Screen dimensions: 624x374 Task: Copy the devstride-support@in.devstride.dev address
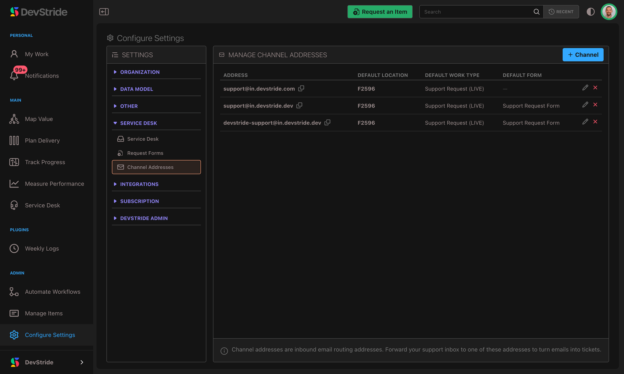pyautogui.click(x=327, y=123)
